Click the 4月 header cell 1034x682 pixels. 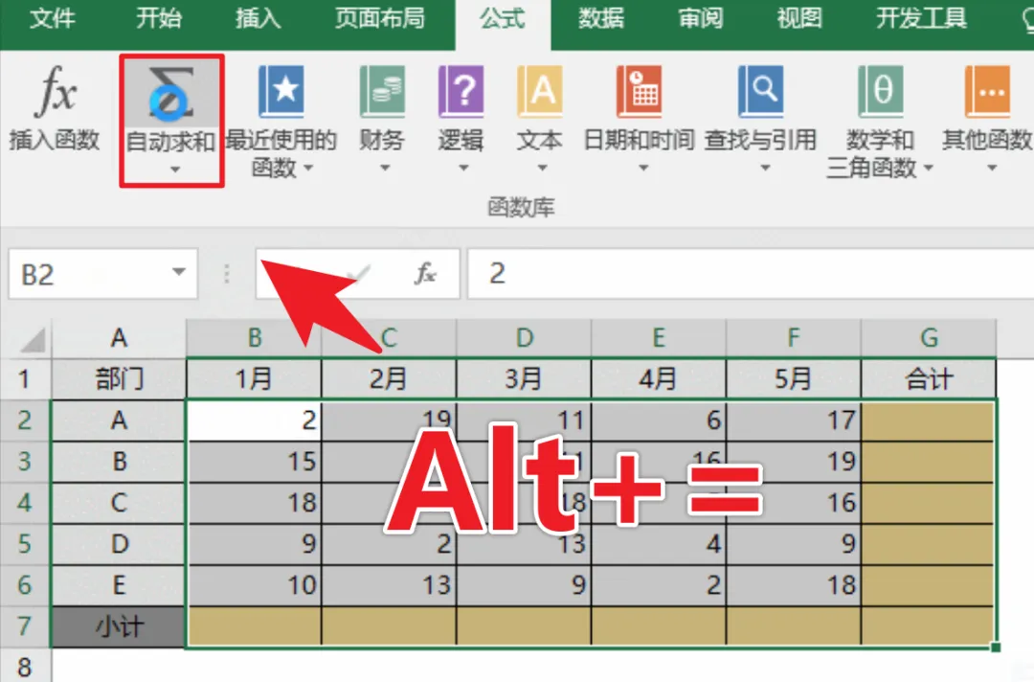tap(658, 379)
